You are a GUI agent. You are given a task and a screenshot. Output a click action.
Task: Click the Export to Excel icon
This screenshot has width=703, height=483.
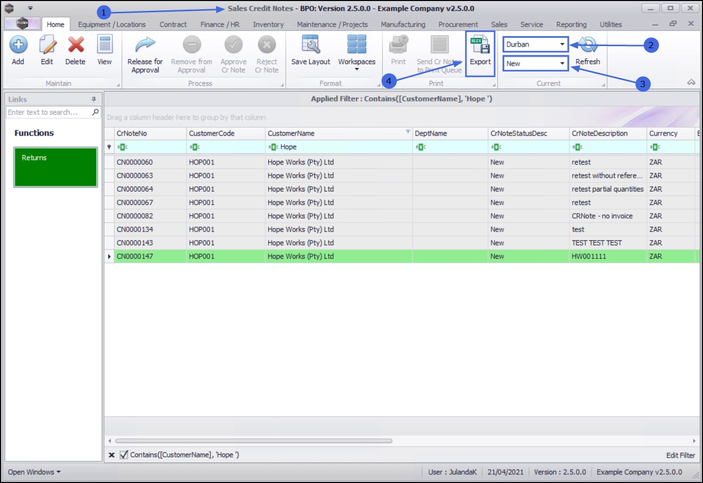(x=480, y=45)
